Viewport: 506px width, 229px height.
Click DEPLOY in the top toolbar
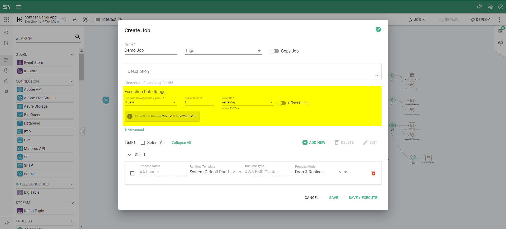(x=480, y=20)
